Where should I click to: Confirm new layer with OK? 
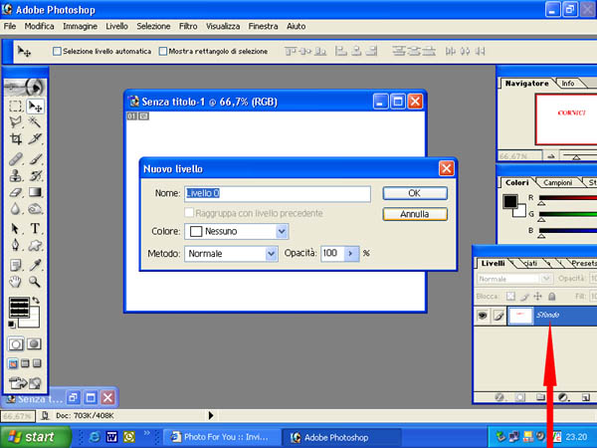click(x=415, y=193)
